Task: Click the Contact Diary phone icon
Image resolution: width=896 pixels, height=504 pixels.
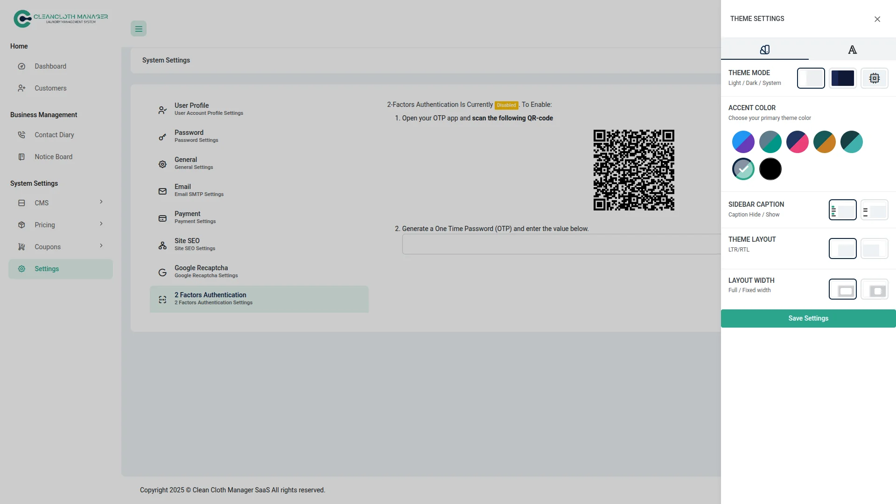Action: click(21, 135)
